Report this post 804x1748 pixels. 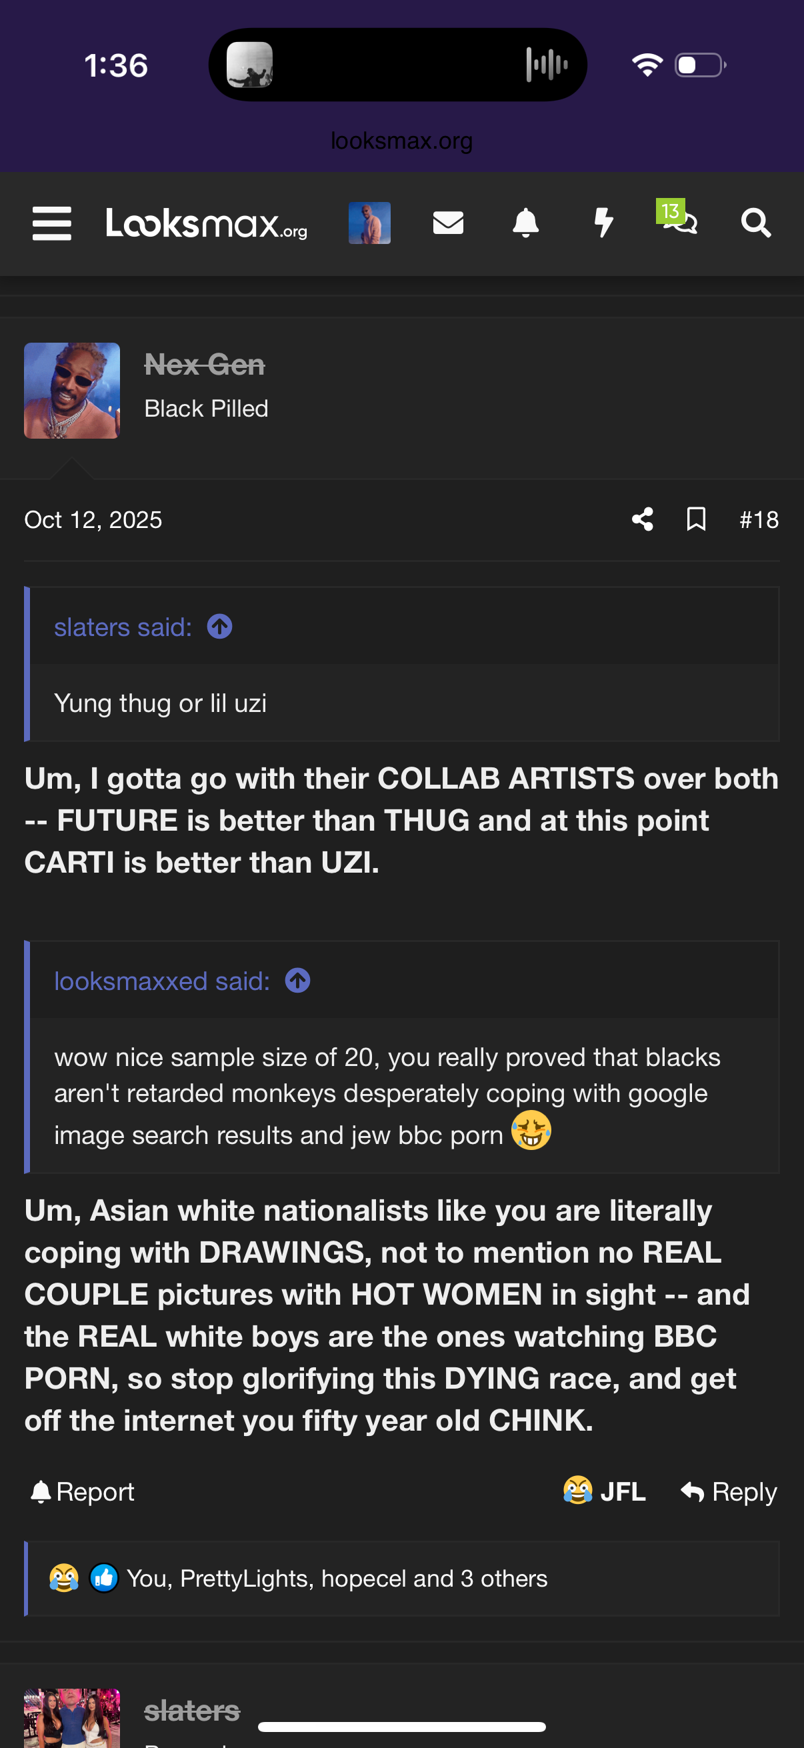click(x=83, y=1491)
